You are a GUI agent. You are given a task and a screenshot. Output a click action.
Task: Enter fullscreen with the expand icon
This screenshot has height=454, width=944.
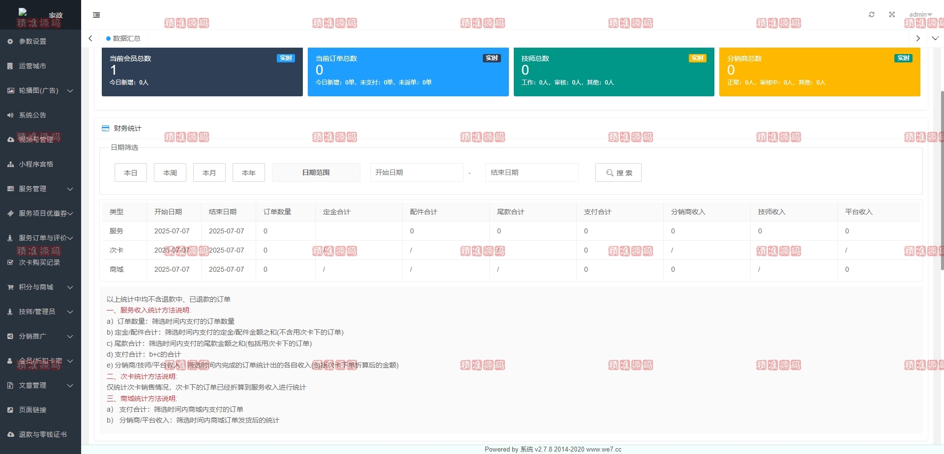[892, 15]
